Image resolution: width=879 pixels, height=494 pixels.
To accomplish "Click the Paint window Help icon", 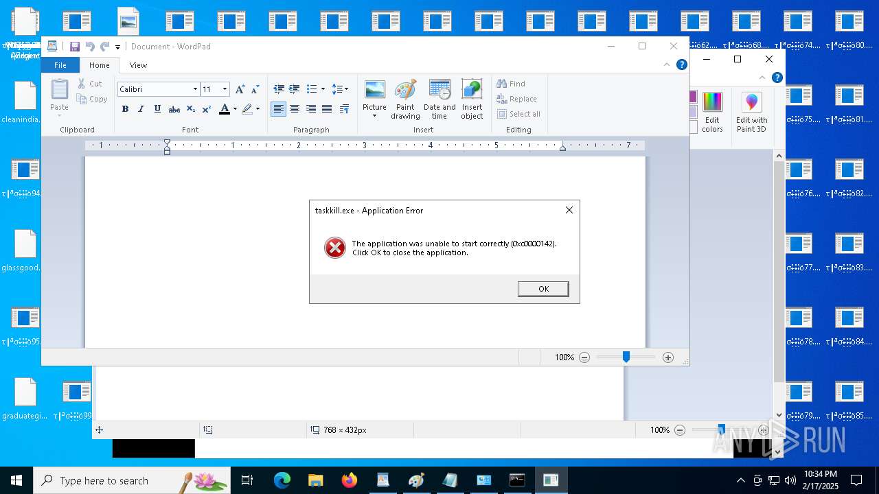I will 777,78.
